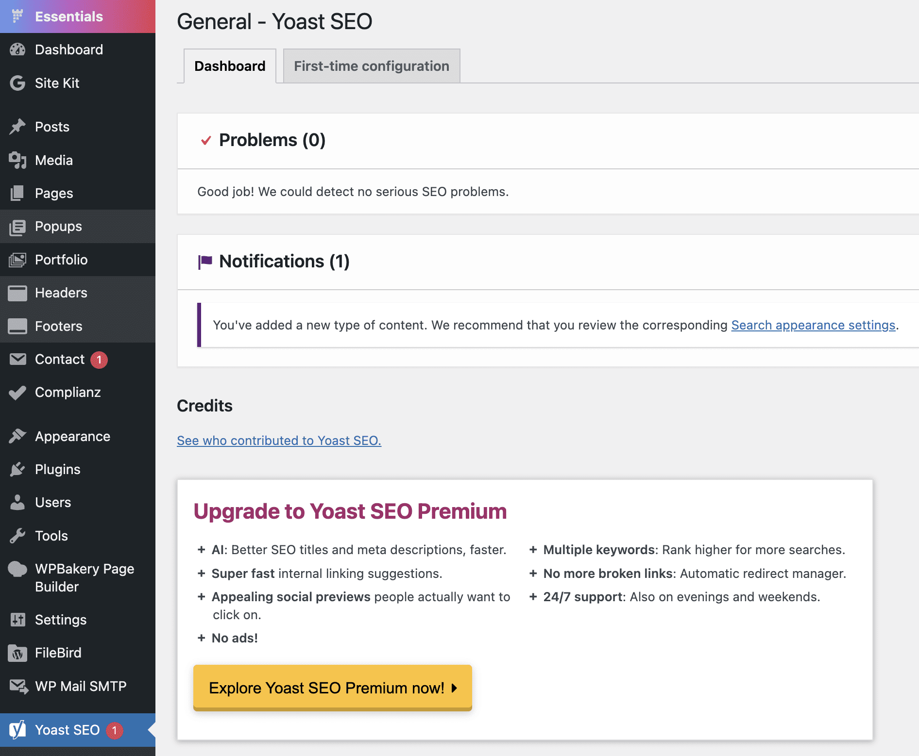The height and width of the screenshot is (756, 919).
Task: Click the Yoast SEO logo icon
Action: [x=17, y=730]
